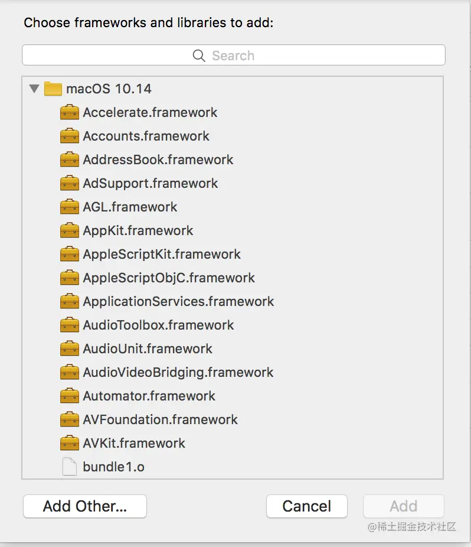The height and width of the screenshot is (547, 471).
Task: Click the AGL.framework toolbox icon
Action: pos(70,207)
